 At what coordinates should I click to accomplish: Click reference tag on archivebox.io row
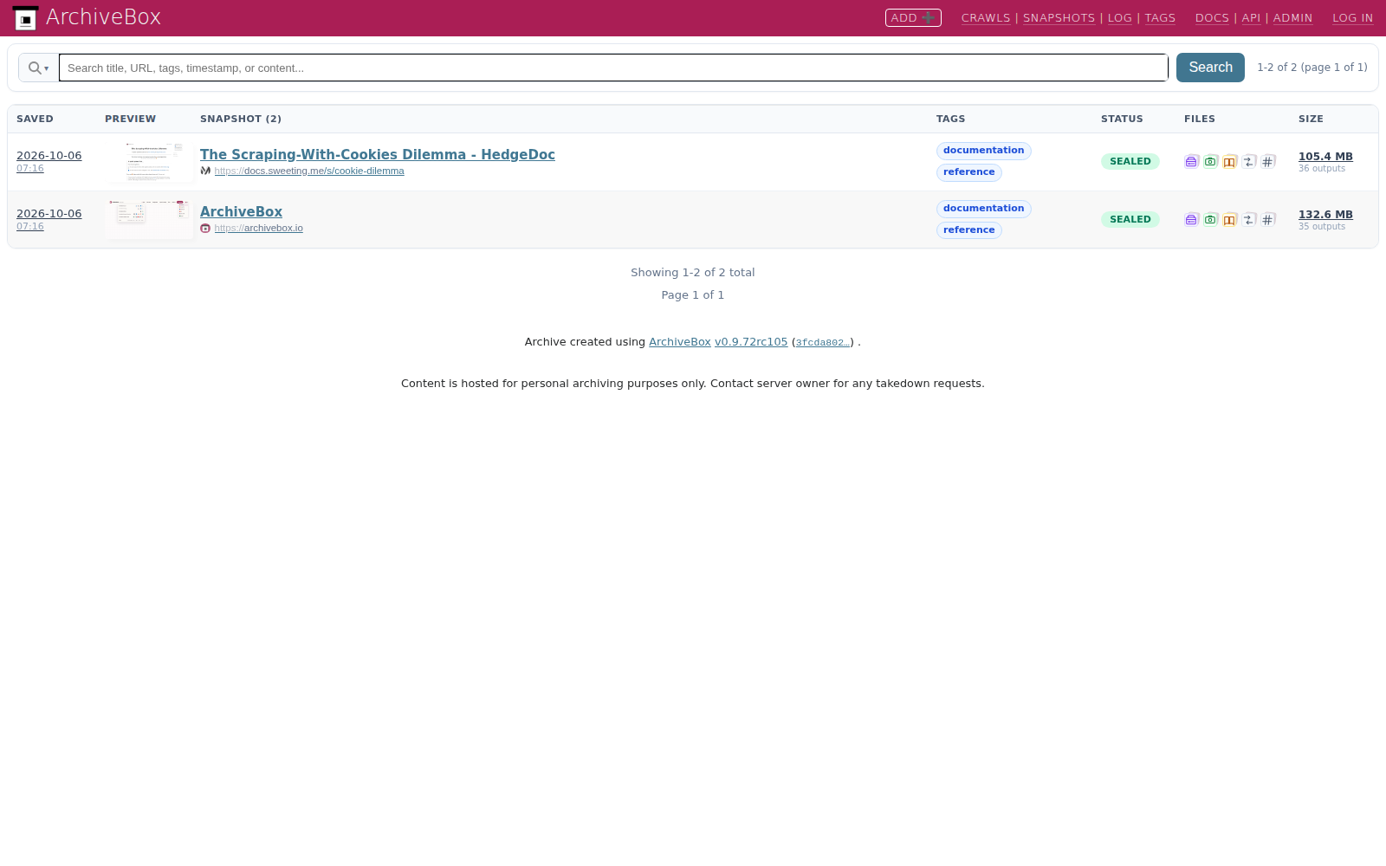pyautogui.click(x=968, y=230)
